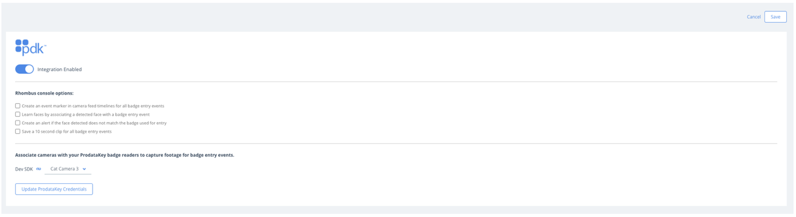
Task: Check the save 10 second clip checkbox
Action: [x=18, y=131]
